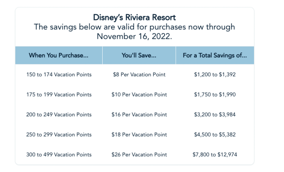284x172 pixels.
Task: Click the $1,200 to $1,392 savings cell
Action: pyautogui.click(x=215, y=75)
